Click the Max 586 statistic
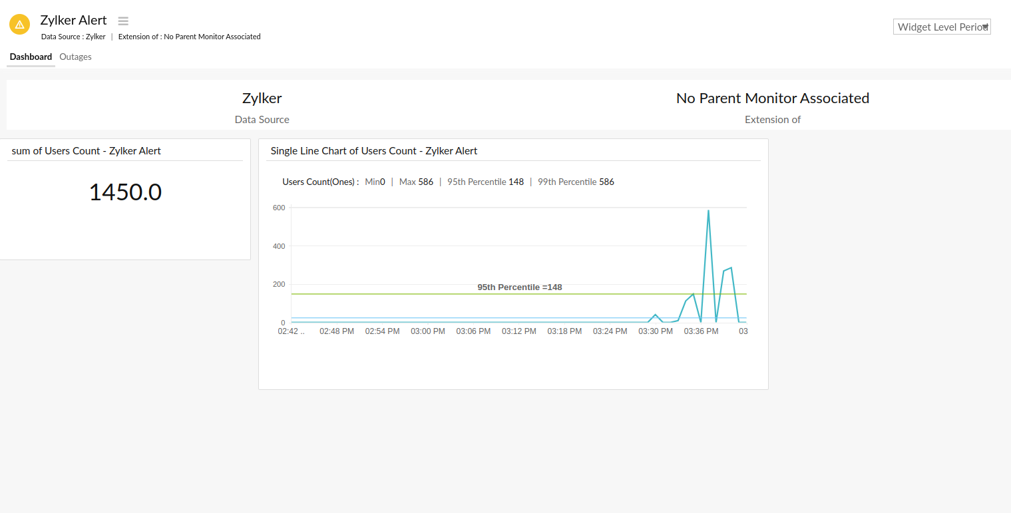Screen dimensions: 1011x513 pyautogui.click(x=416, y=181)
